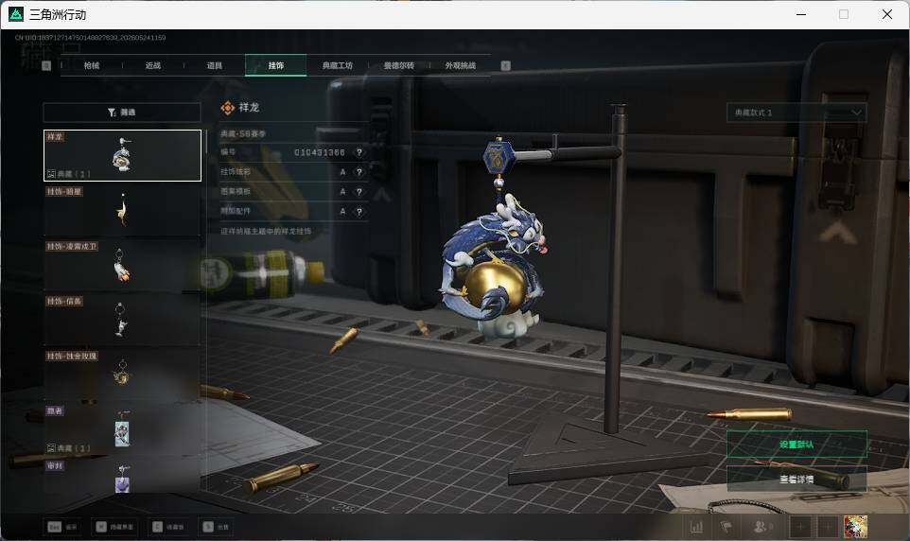The width and height of the screenshot is (910, 541).
Task: Select the 隐者 charm card
Action: [122, 429]
